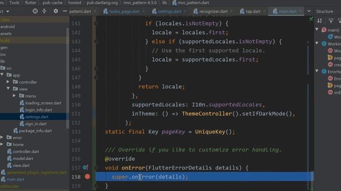Screen dimensions: 341x191
Task: Open view.dart file
Action: [x=21, y=165]
